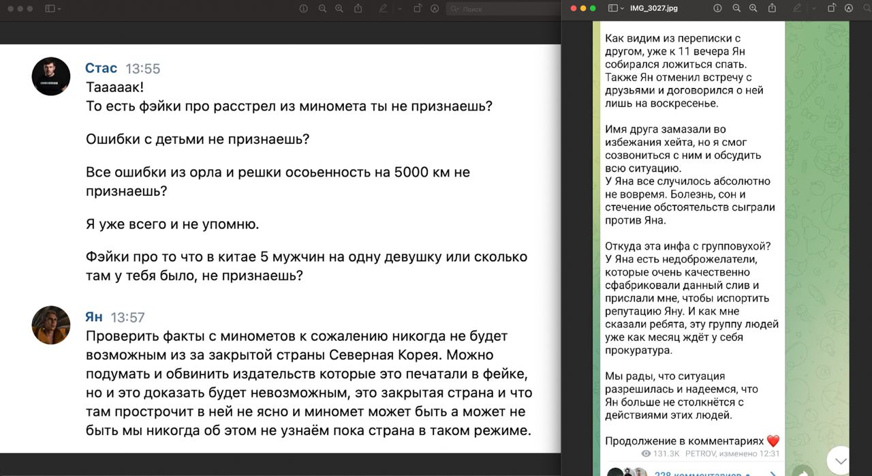Click the line starting 'Как видим из переписки с'
The image size is (872, 476).
click(672, 38)
